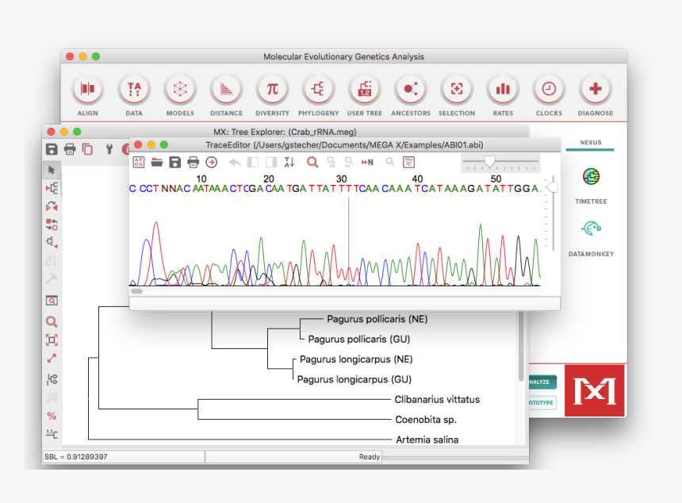Click the Print icon in TraceEditor
The width and height of the screenshot is (682, 503).
click(x=193, y=162)
